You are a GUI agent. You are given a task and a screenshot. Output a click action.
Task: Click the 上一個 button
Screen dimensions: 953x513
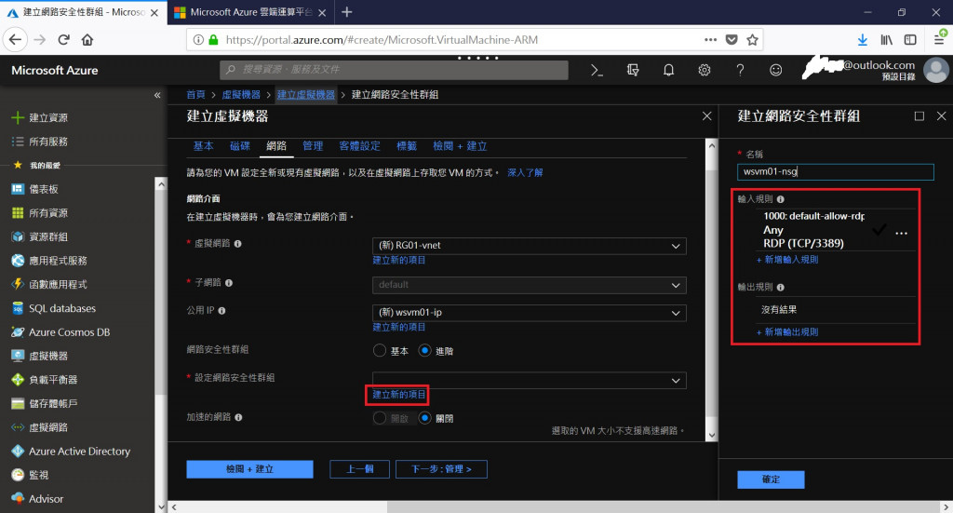360,468
